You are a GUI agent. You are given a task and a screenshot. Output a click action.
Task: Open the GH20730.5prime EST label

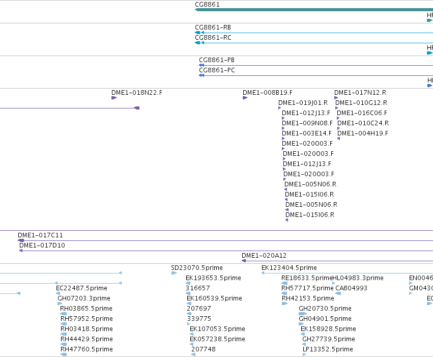[x=325, y=309]
